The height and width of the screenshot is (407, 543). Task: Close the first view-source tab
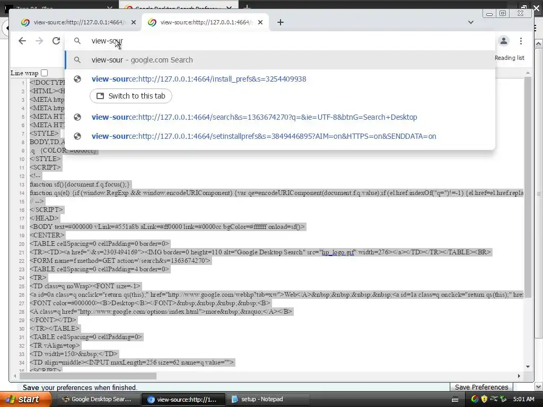(x=134, y=22)
